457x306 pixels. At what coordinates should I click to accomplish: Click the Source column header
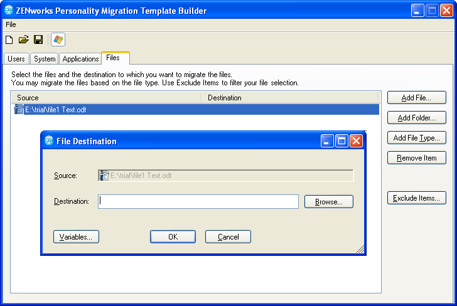click(106, 98)
